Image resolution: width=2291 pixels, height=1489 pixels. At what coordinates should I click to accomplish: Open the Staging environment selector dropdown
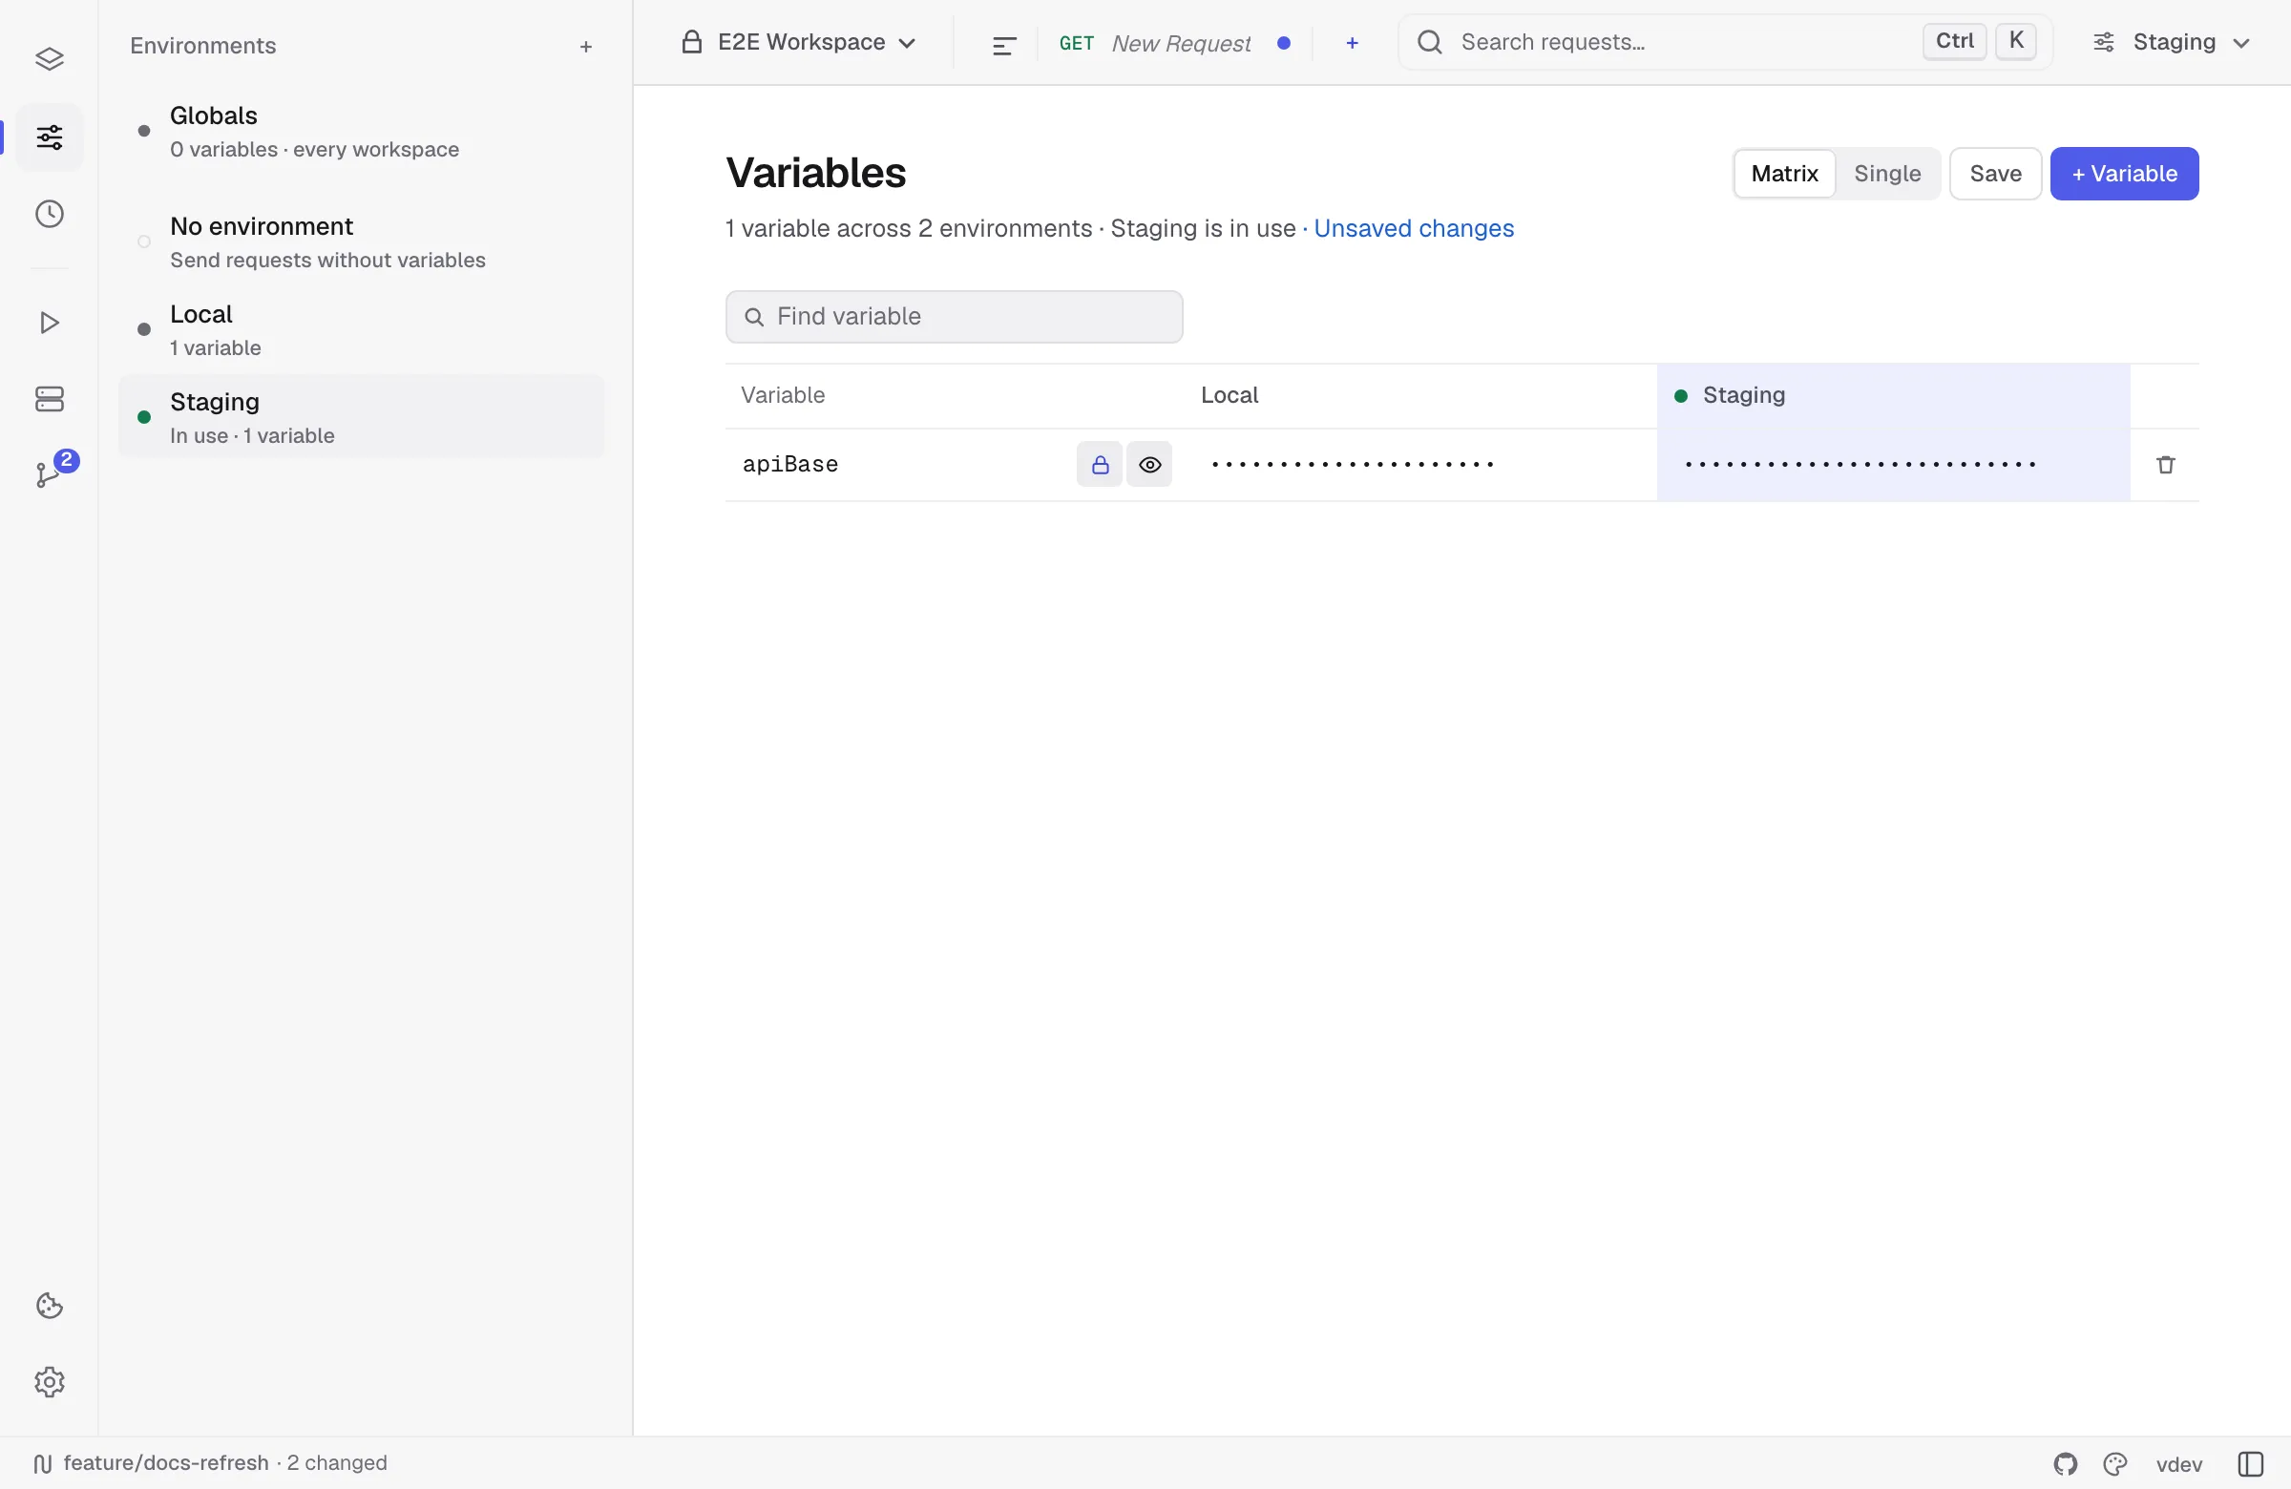point(2171,42)
